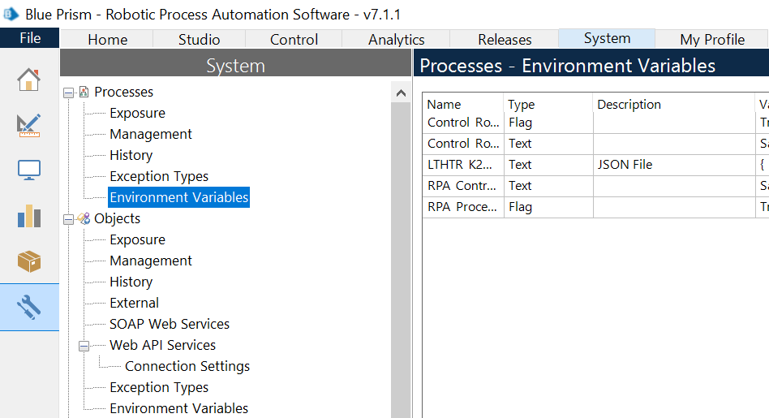This screenshot has width=769, height=418.
Task: Open Studio via the pencil-ruler sidebar icon
Action: pyautogui.click(x=29, y=125)
